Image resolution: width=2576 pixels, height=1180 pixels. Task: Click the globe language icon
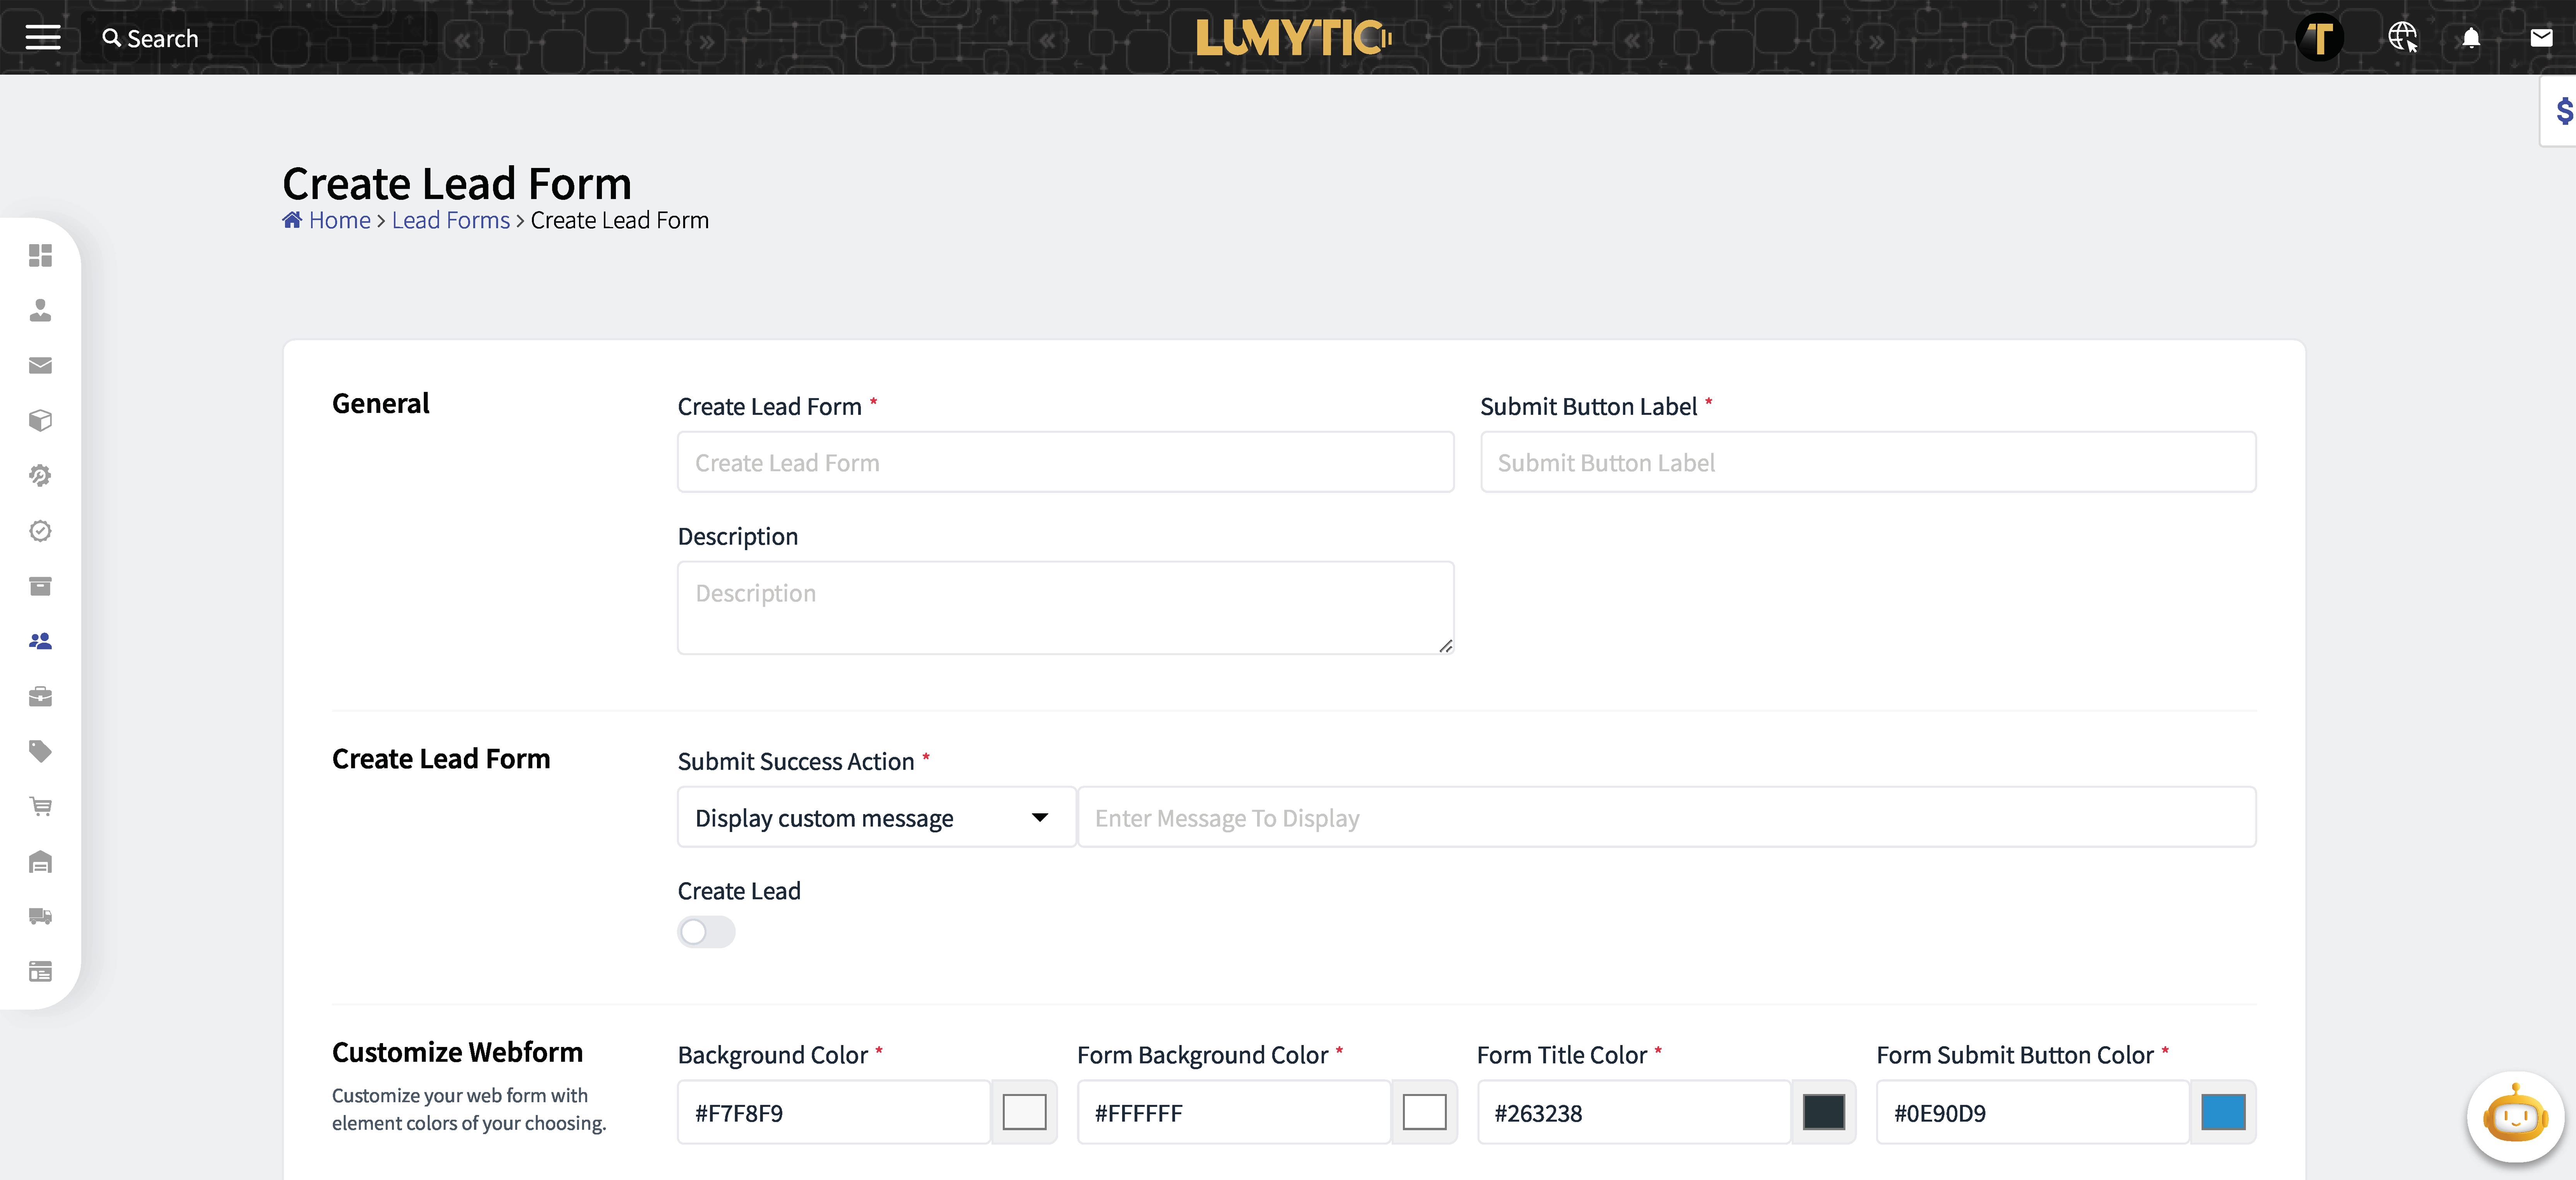2402,38
